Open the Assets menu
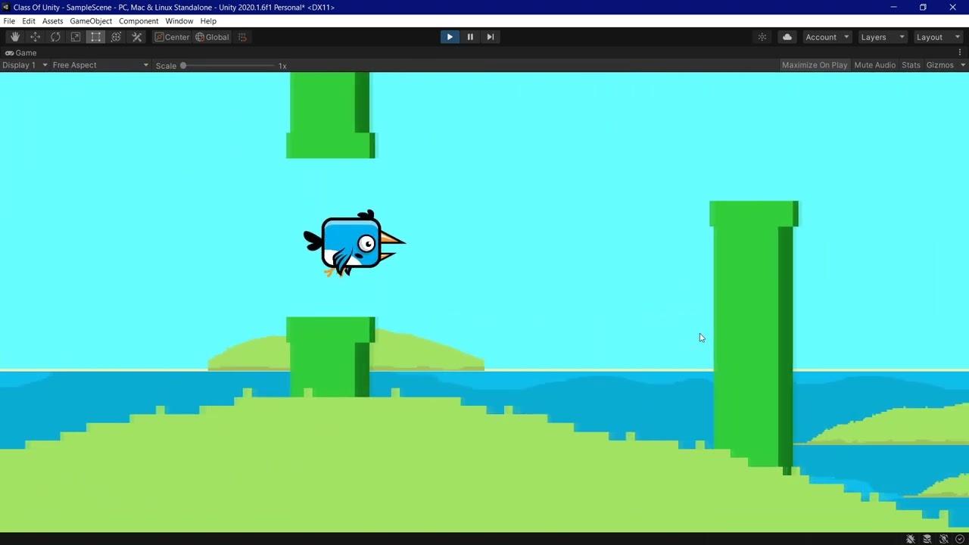The image size is (969, 545). 52,21
